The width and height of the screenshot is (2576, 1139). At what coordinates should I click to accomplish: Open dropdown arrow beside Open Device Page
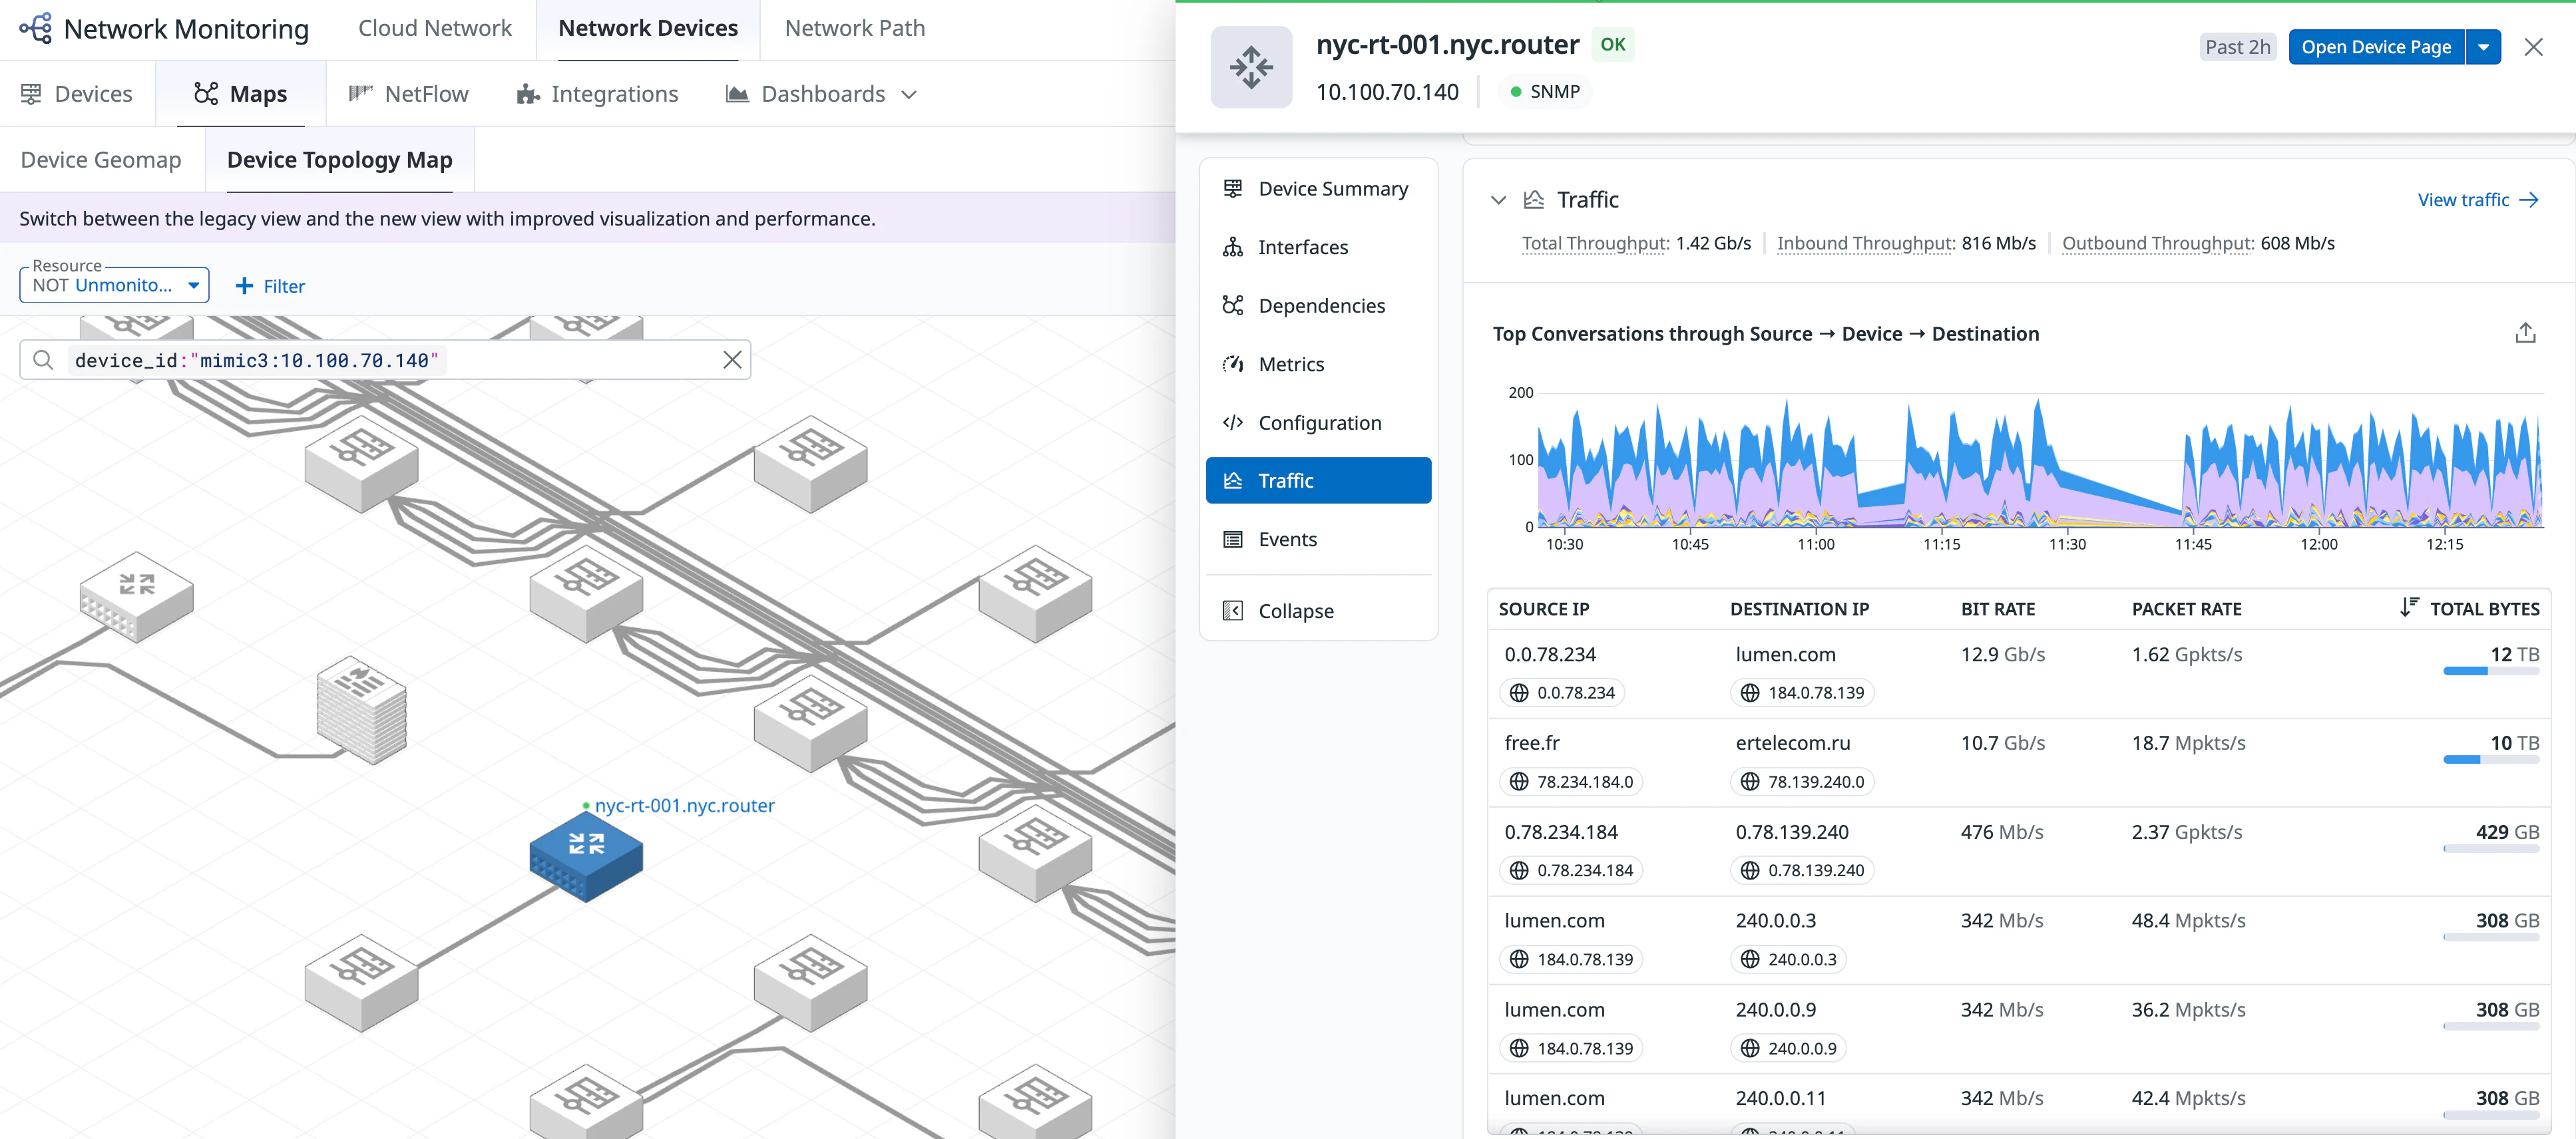point(2483,47)
